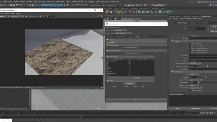Expand the Legacy section in Render Settings
Screen dimensions: 217x122
(x=107, y=40)
